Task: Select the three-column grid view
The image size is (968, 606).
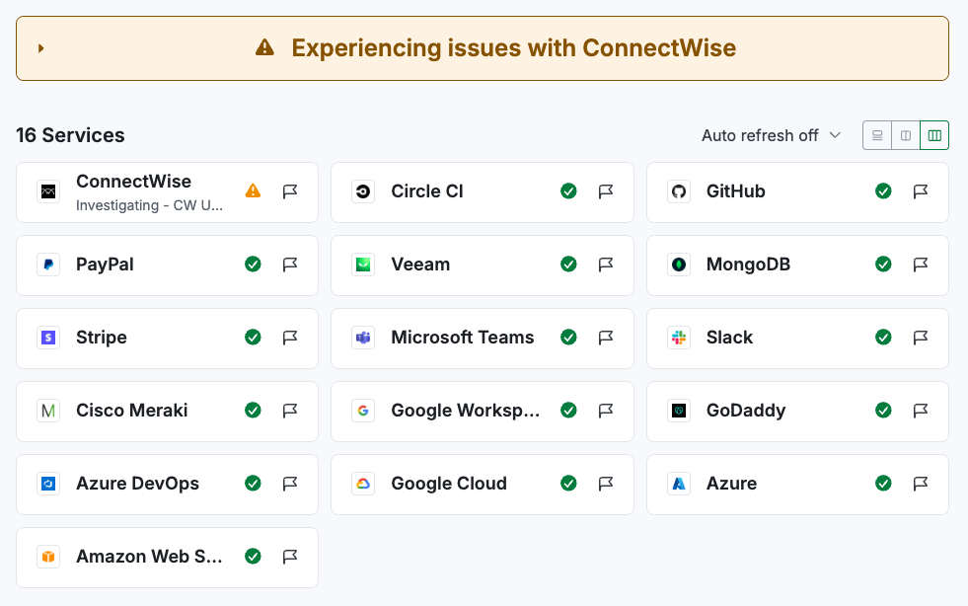Action: (x=934, y=135)
